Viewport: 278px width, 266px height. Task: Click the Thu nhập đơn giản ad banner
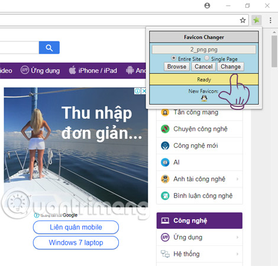click(x=76, y=147)
